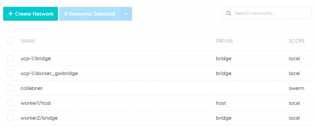Viewport: 314px width, 127px height.
Task: Click the plus icon on Create Network
Action: tap(11, 14)
